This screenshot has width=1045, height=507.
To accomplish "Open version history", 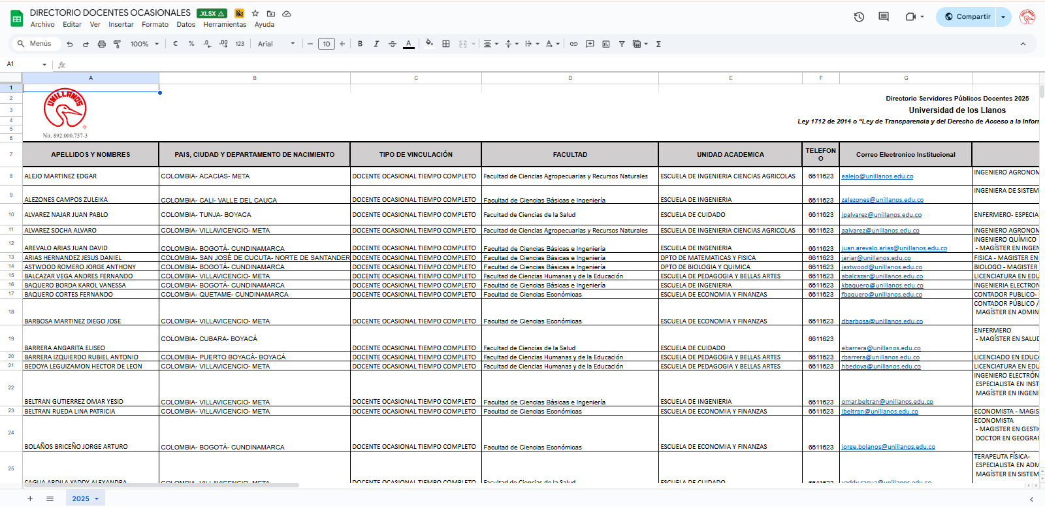I will (859, 17).
